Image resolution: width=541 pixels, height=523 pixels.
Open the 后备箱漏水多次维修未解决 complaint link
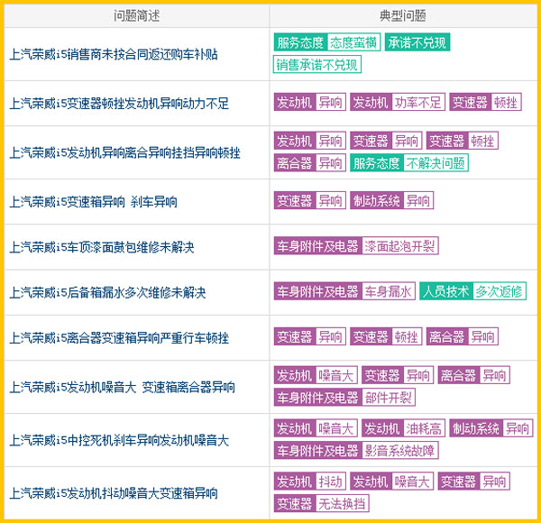click(107, 292)
